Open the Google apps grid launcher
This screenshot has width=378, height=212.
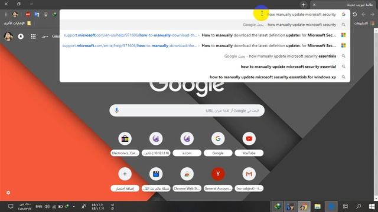click(33, 37)
